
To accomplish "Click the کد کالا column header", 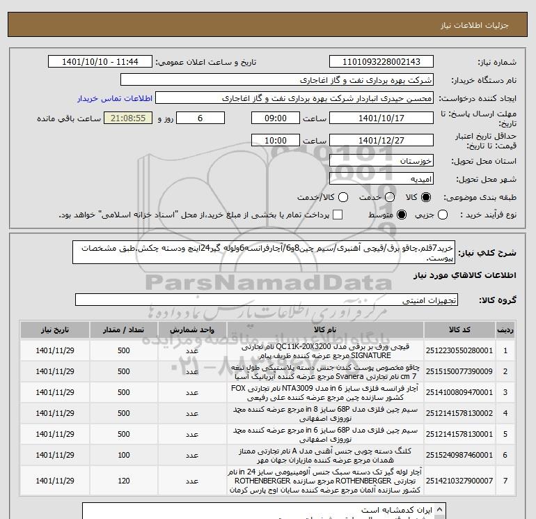I will (x=459, y=330).
